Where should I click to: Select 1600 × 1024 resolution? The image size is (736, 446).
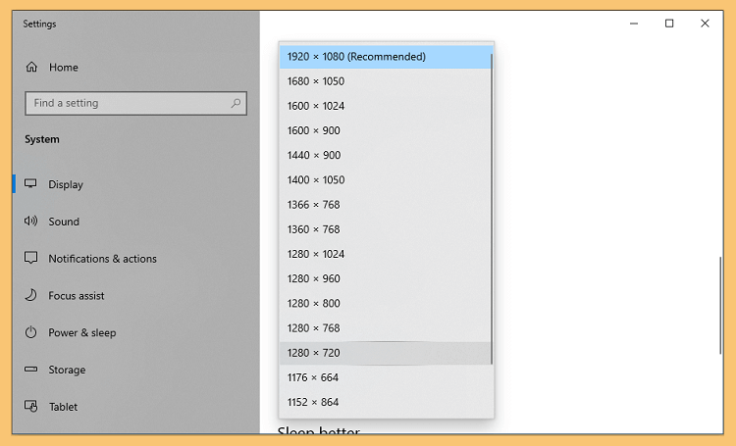[386, 106]
